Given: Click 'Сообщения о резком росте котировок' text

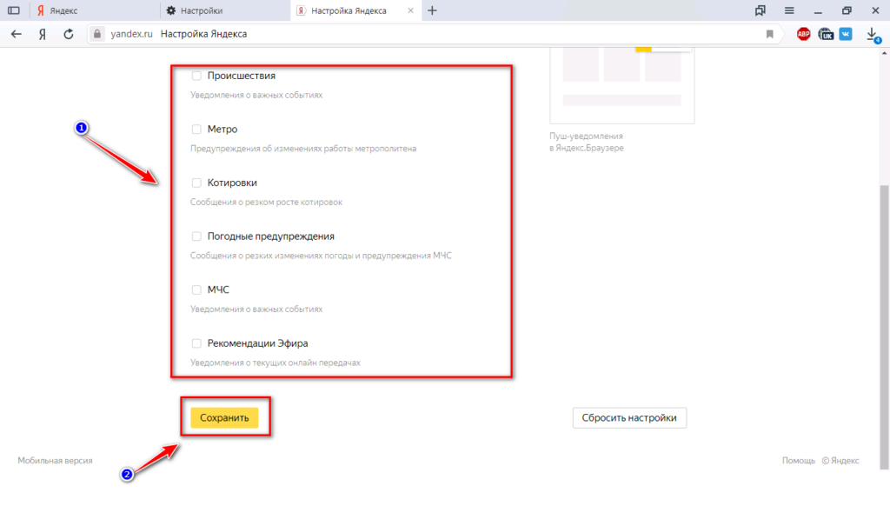Looking at the screenshot, I should (266, 203).
